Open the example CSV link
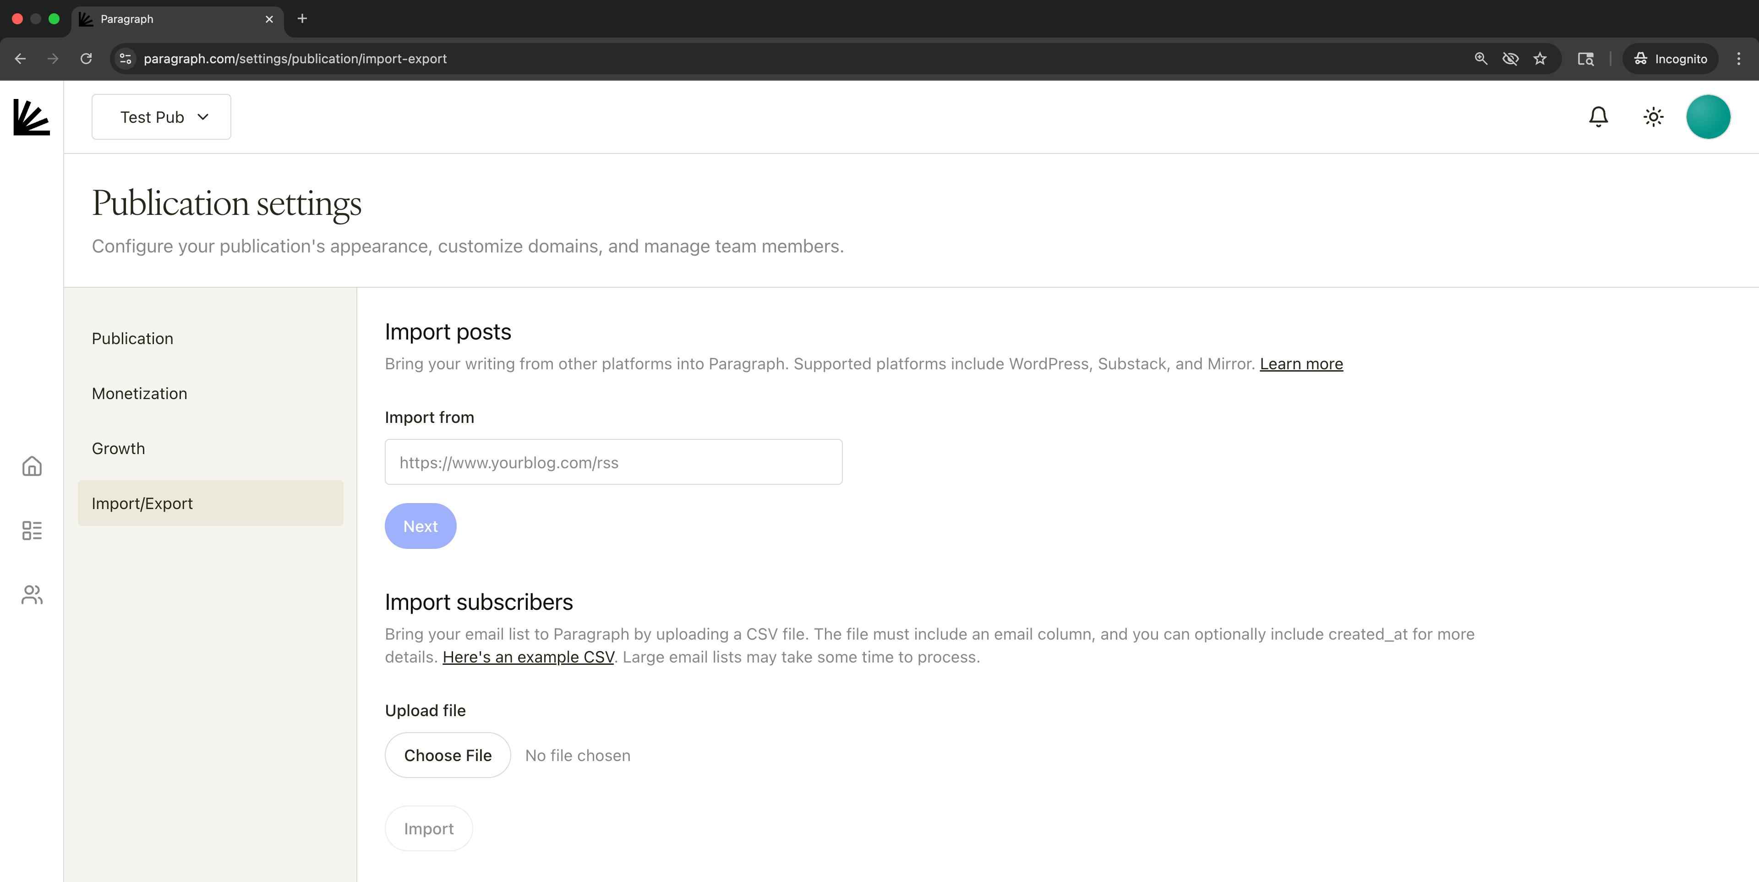Viewport: 1759px width, 882px height. point(528,657)
